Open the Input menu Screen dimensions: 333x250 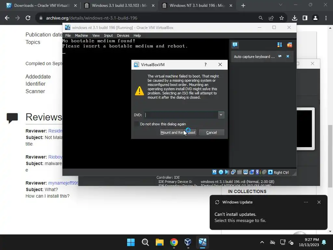pyautogui.click(x=108, y=35)
